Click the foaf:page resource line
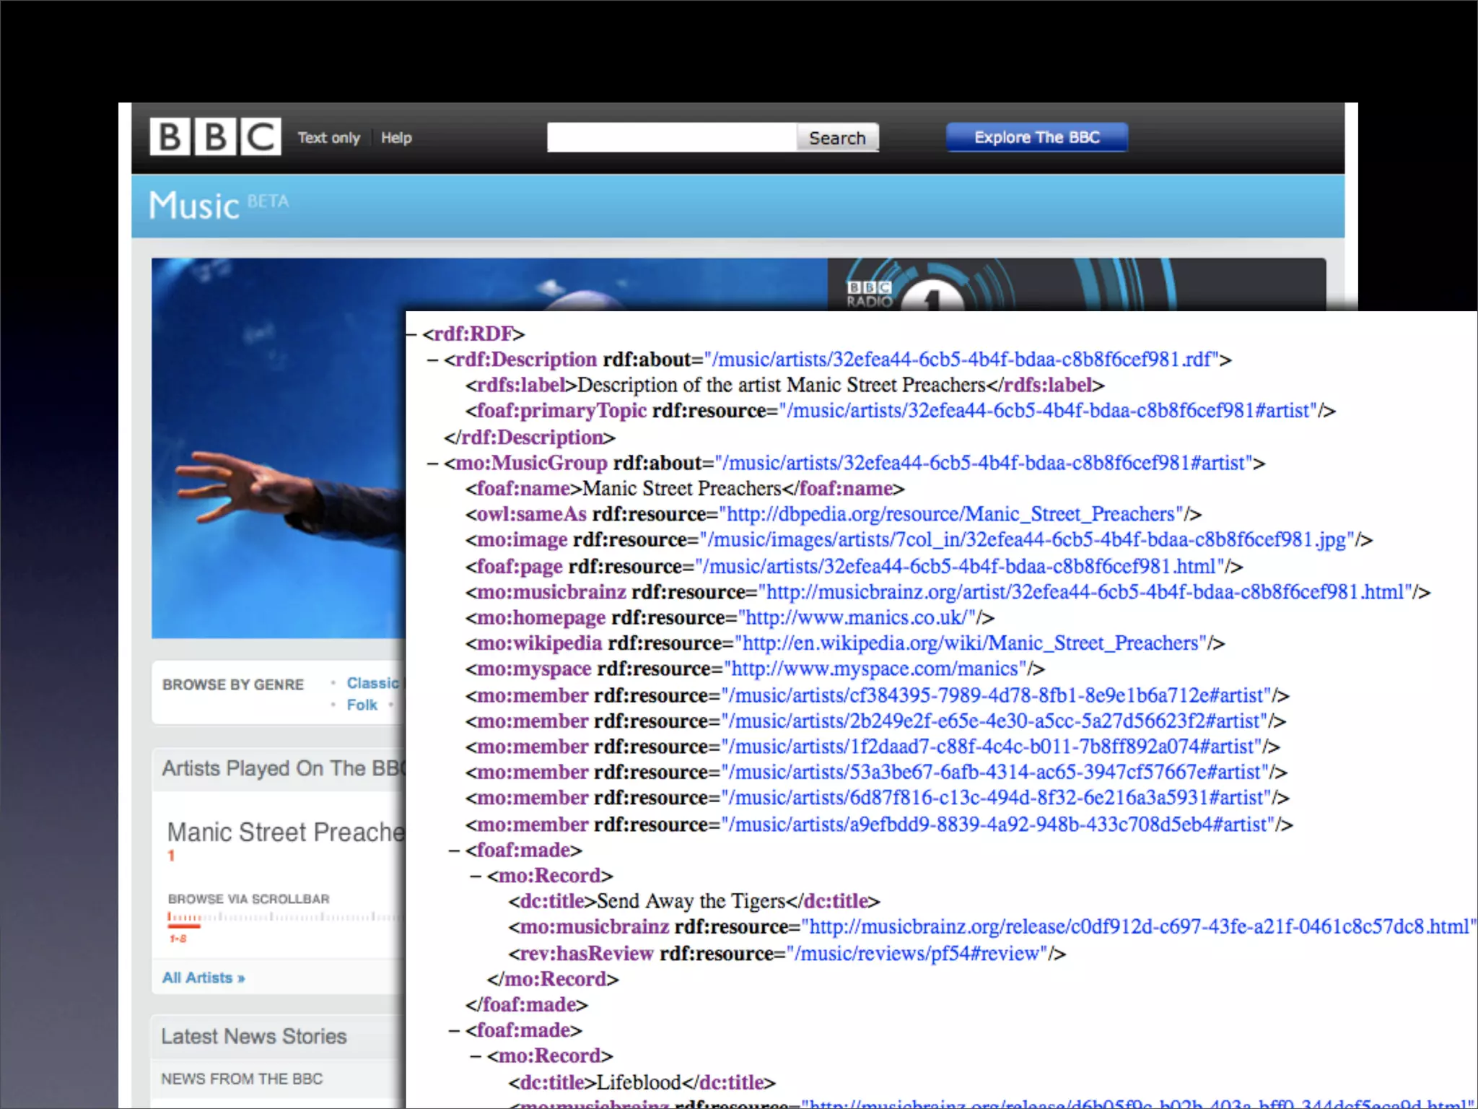Viewport: 1478px width, 1109px height. click(854, 567)
